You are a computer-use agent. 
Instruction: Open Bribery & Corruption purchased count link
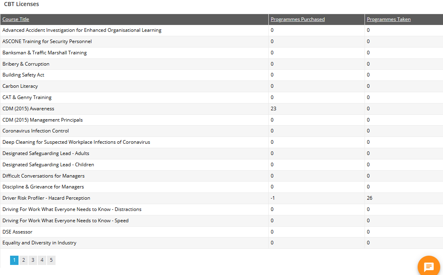[272, 64]
